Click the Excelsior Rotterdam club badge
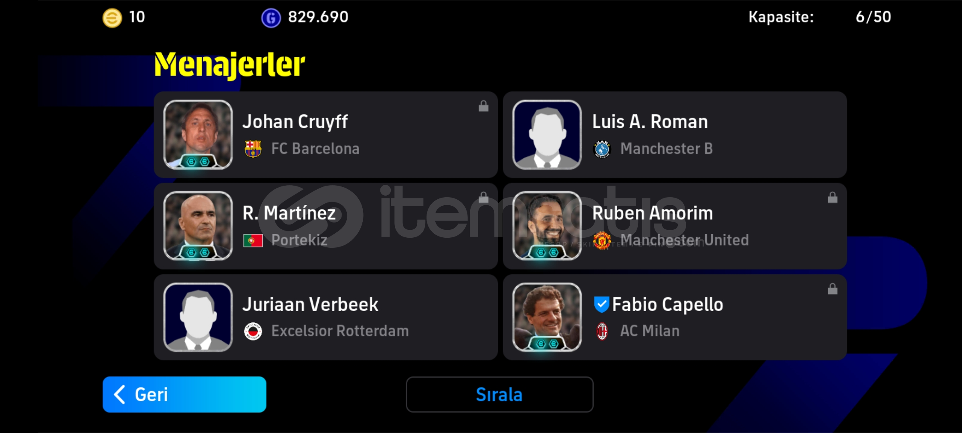The image size is (962, 433). [x=253, y=331]
